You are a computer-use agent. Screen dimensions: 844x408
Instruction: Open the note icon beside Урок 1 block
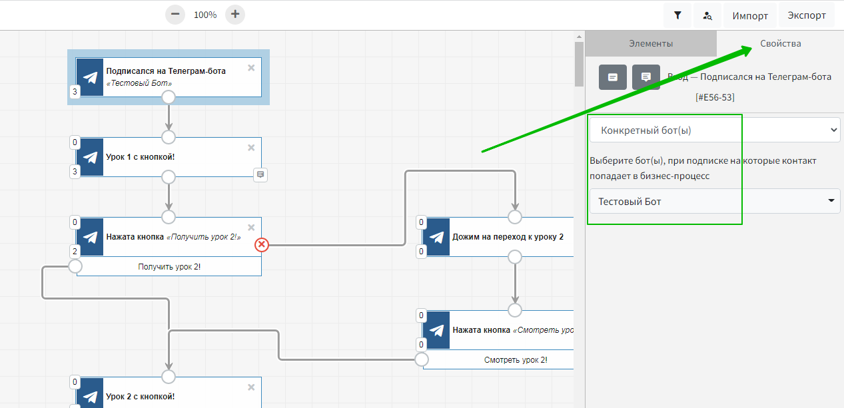point(260,174)
